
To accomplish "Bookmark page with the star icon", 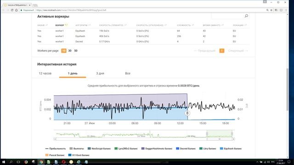I will point(271,10).
